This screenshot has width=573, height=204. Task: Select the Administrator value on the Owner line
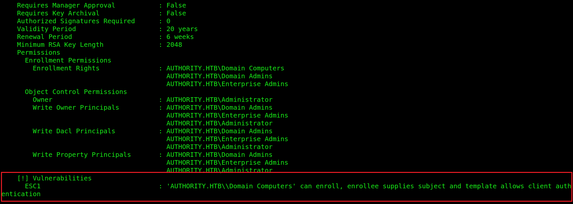pos(219,100)
